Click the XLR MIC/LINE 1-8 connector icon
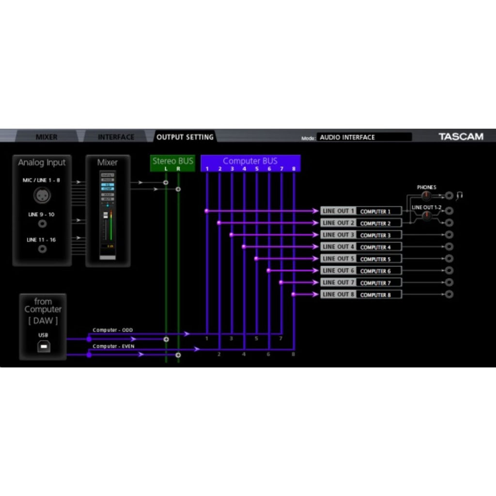 42,195
